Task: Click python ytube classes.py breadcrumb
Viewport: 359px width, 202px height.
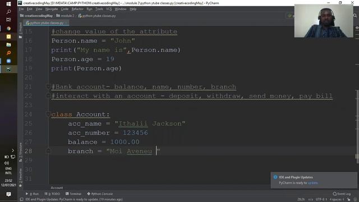Action: point(97,16)
